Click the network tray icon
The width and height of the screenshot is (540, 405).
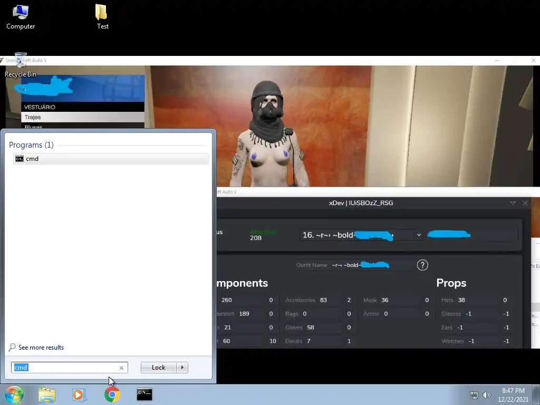[x=474, y=395]
